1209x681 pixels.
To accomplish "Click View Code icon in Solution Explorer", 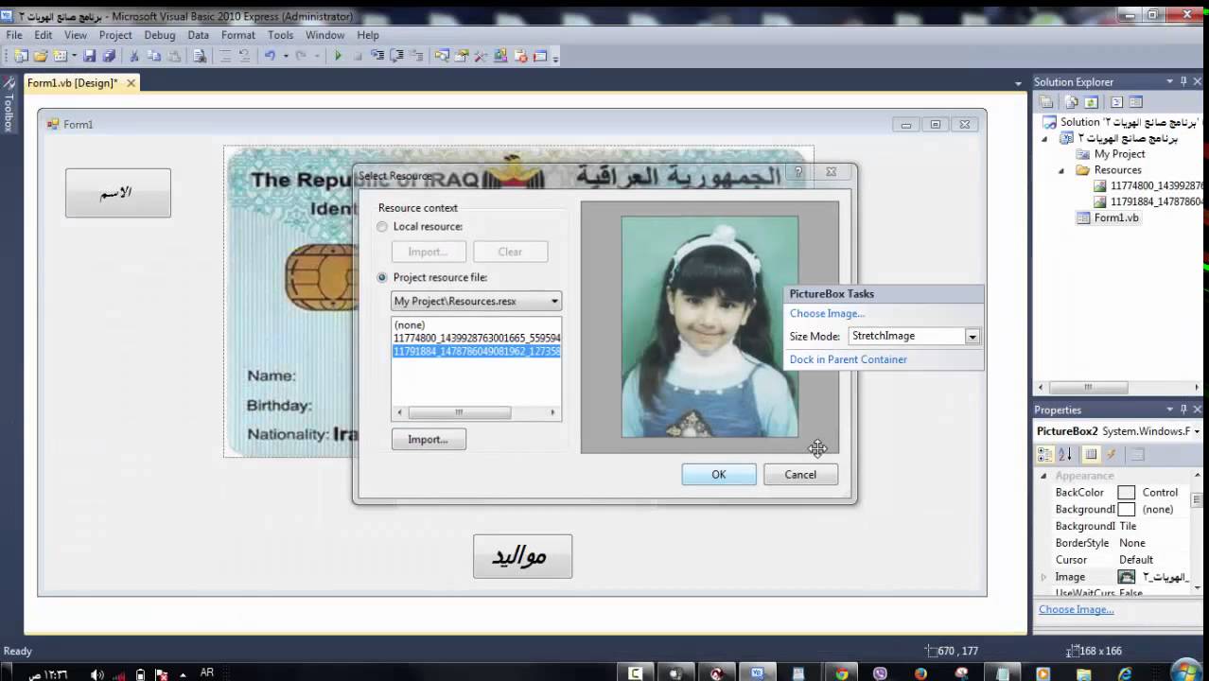I will pos(1116,102).
